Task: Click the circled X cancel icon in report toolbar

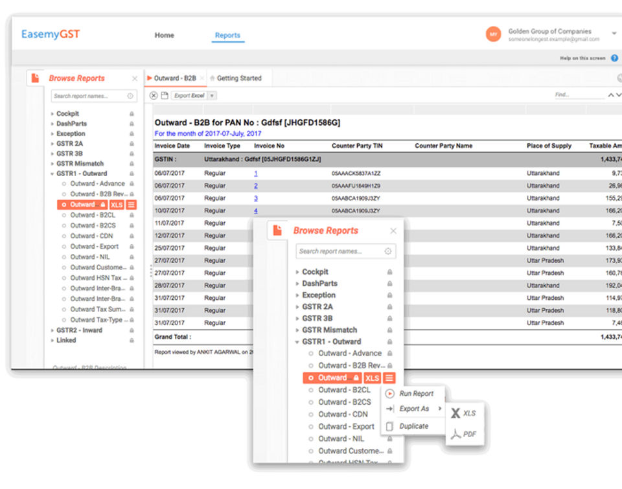Action: tap(154, 95)
